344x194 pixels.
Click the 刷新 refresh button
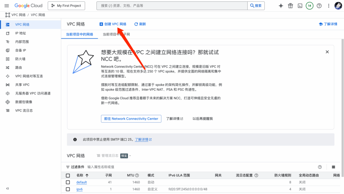click(140, 24)
